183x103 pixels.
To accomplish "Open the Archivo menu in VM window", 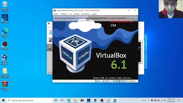I will [56, 14].
